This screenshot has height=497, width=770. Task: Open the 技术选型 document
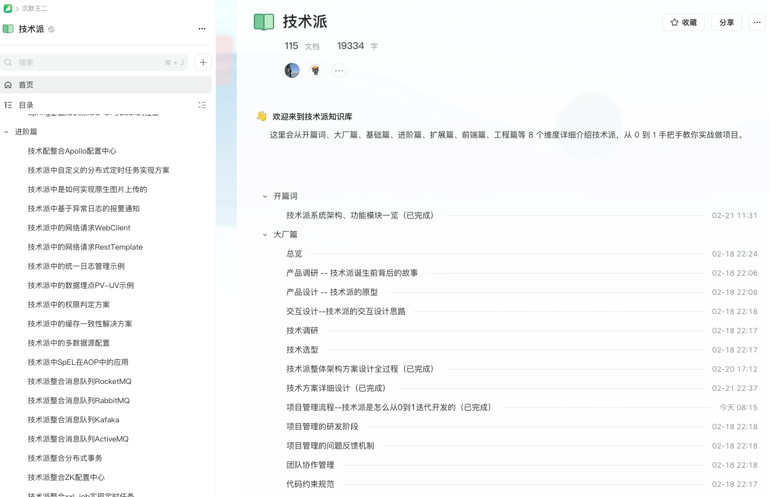click(x=302, y=350)
